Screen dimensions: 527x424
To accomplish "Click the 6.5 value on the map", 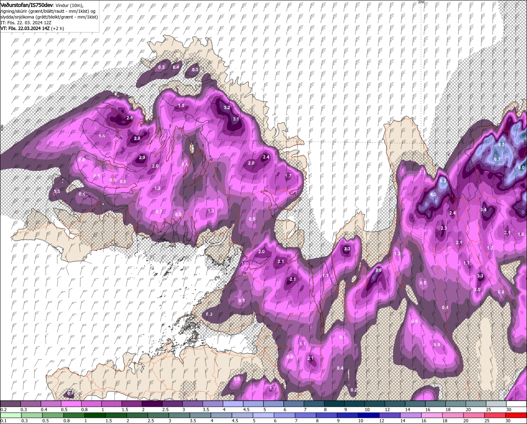I will coord(501,145).
